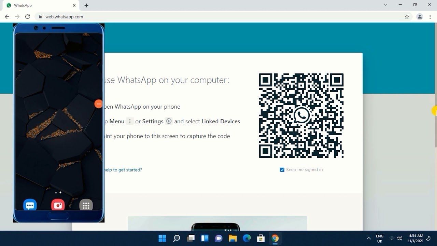Open Windows taskbar Search
The image size is (437, 246).
pyautogui.click(x=177, y=238)
